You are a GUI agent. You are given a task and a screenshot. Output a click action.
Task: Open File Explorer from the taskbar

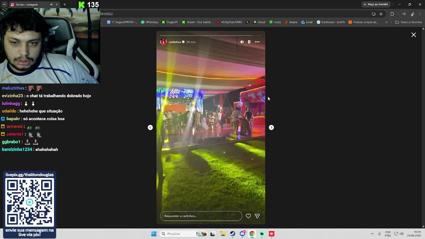click(x=222, y=234)
